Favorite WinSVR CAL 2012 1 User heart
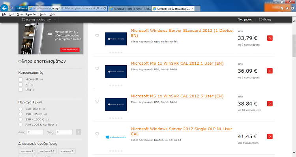Screen dimensions: 296x157 (97, 68)
